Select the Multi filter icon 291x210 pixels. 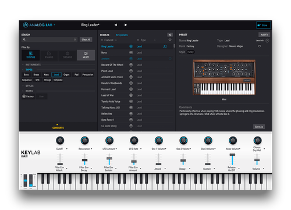pos(86,55)
